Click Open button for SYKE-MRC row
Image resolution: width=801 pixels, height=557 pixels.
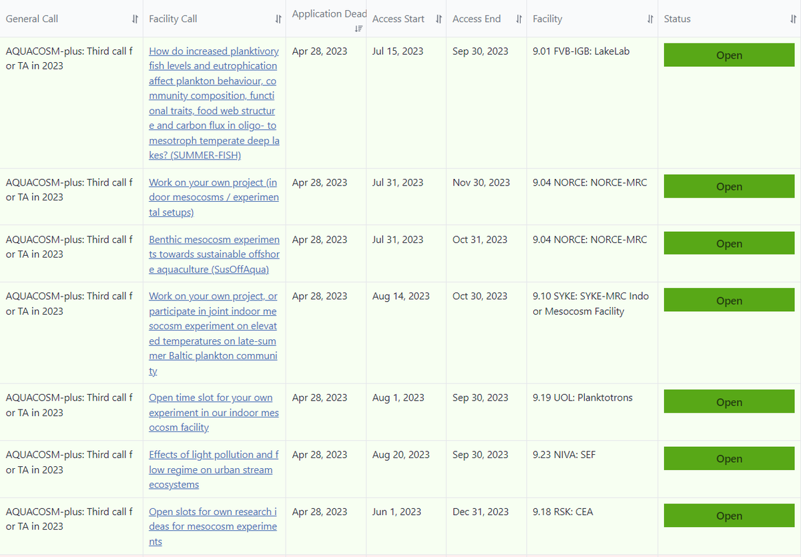pyautogui.click(x=729, y=301)
